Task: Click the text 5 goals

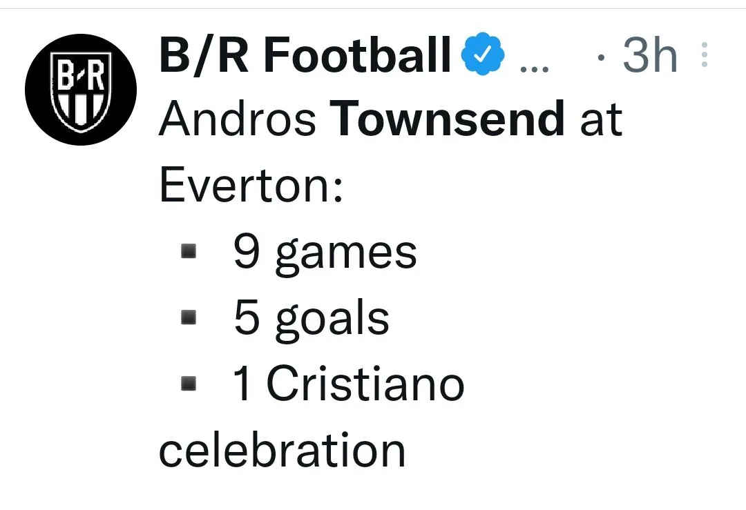Action: pyautogui.click(x=311, y=319)
